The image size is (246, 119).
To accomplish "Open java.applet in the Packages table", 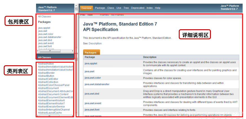I will [x=91, y=64].
